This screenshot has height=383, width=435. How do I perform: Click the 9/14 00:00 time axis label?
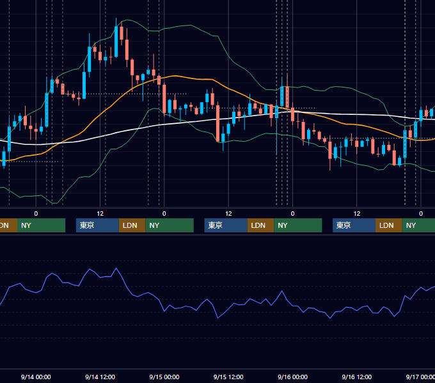[x=36, y=377]
